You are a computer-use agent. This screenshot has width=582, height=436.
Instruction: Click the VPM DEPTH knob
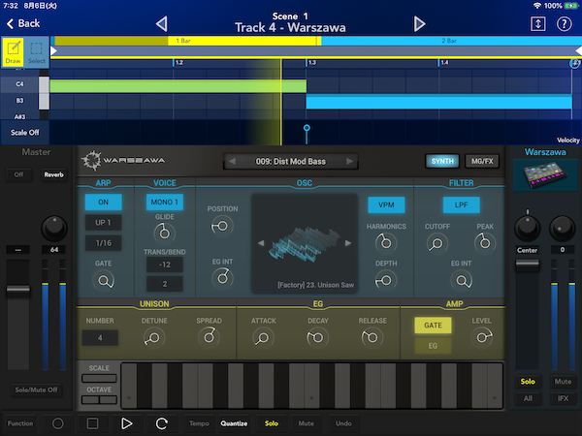click(386, 281)
